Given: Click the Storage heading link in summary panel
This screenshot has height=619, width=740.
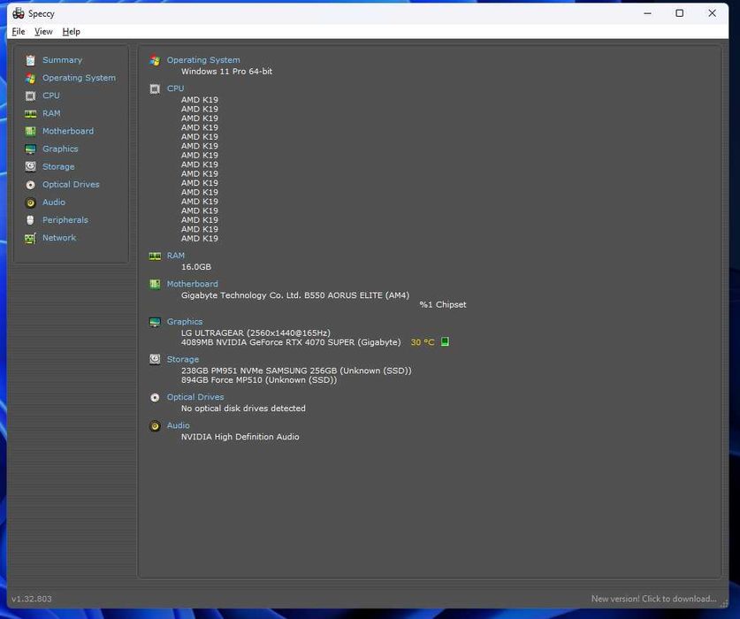Looking at the screenshot, I should (182, 359).
